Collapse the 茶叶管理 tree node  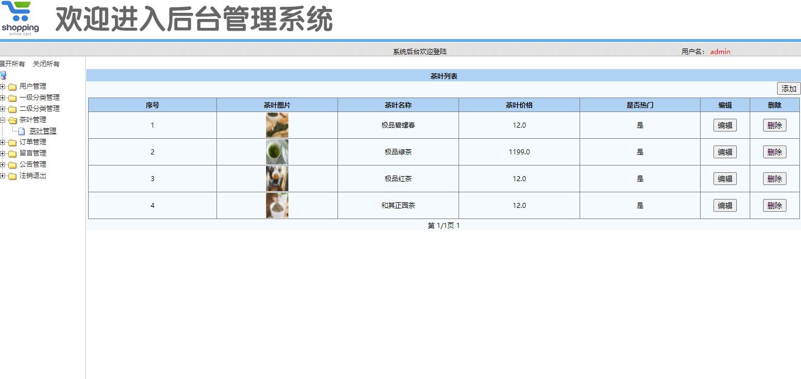[x=3, y=119]
